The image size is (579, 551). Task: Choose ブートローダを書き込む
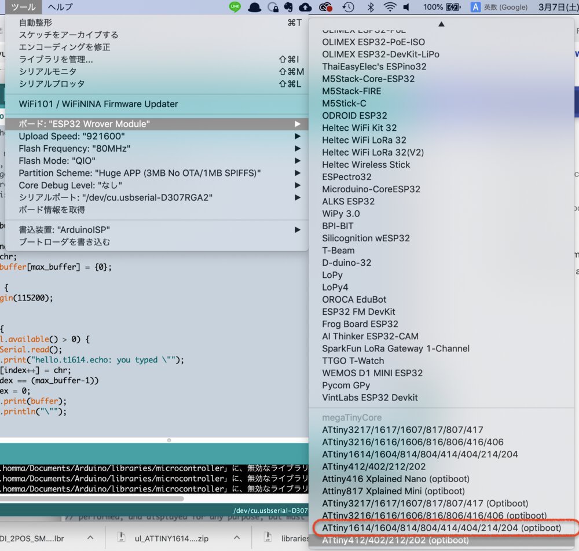click(157, 242)
